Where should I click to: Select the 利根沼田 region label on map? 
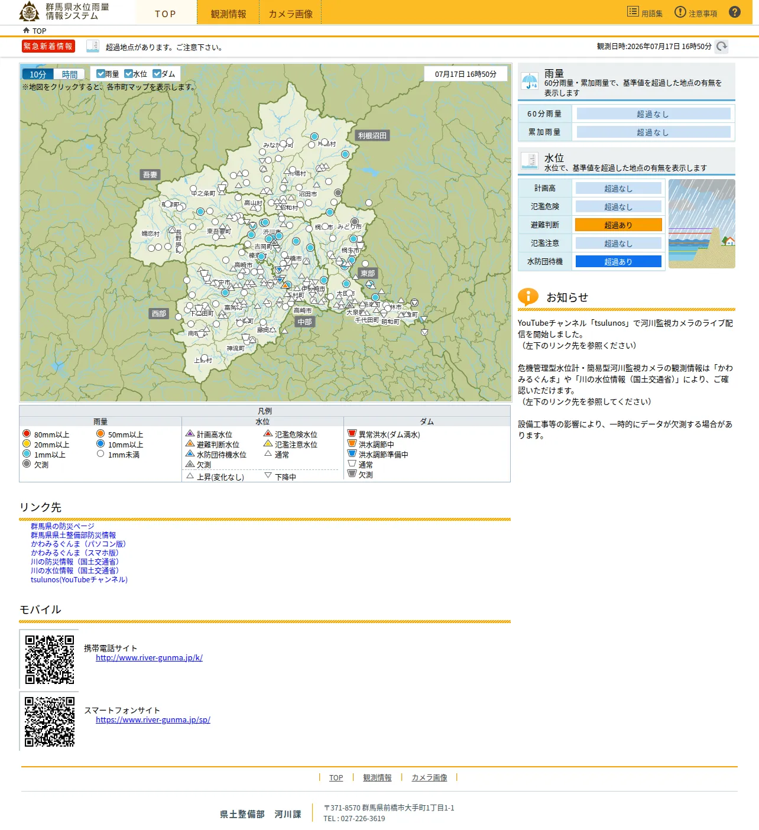(372, 135)
